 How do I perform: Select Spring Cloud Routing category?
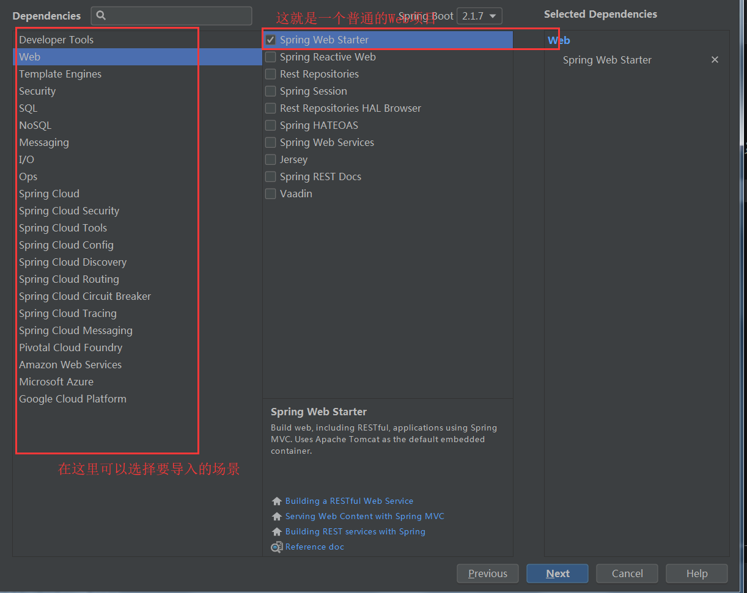pyautogui.click(x=138, y=279)
